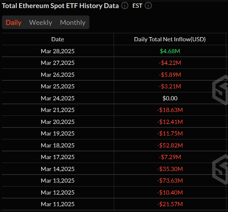
Task: Switch to the Daily tab
Action: tap(14, 23)
